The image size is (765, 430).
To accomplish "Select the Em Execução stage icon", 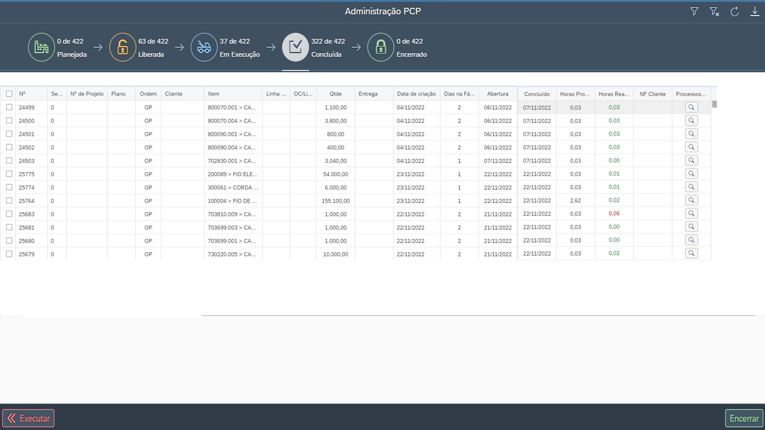I will 204,47.
